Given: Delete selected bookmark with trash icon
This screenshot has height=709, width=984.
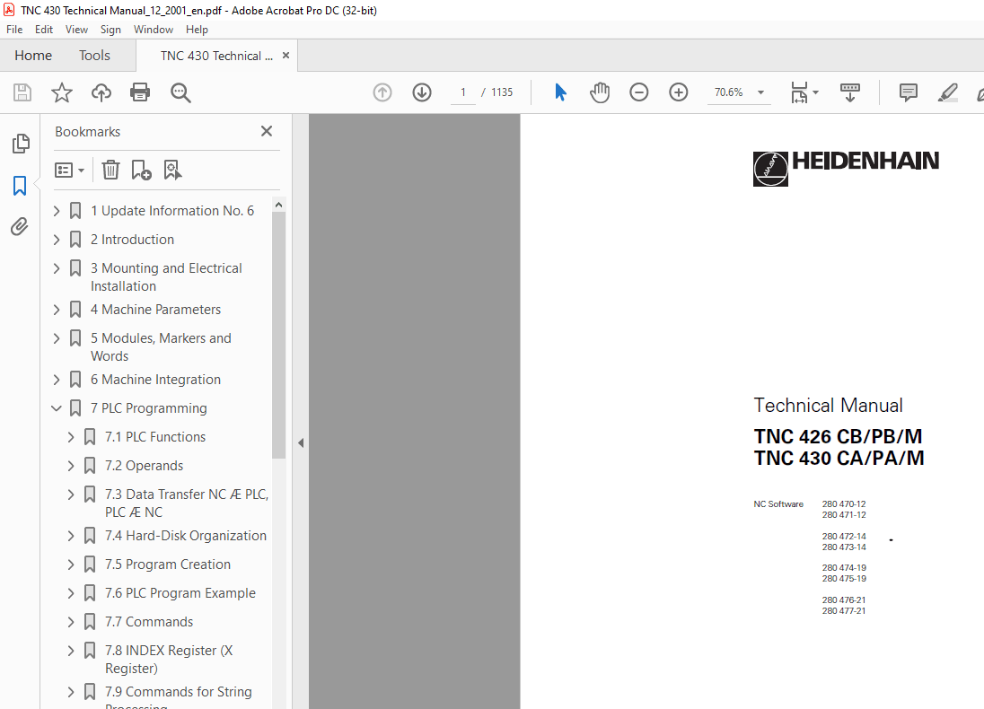Looking at the screenshot, I should pyautogui.click(x=110, y=170).
